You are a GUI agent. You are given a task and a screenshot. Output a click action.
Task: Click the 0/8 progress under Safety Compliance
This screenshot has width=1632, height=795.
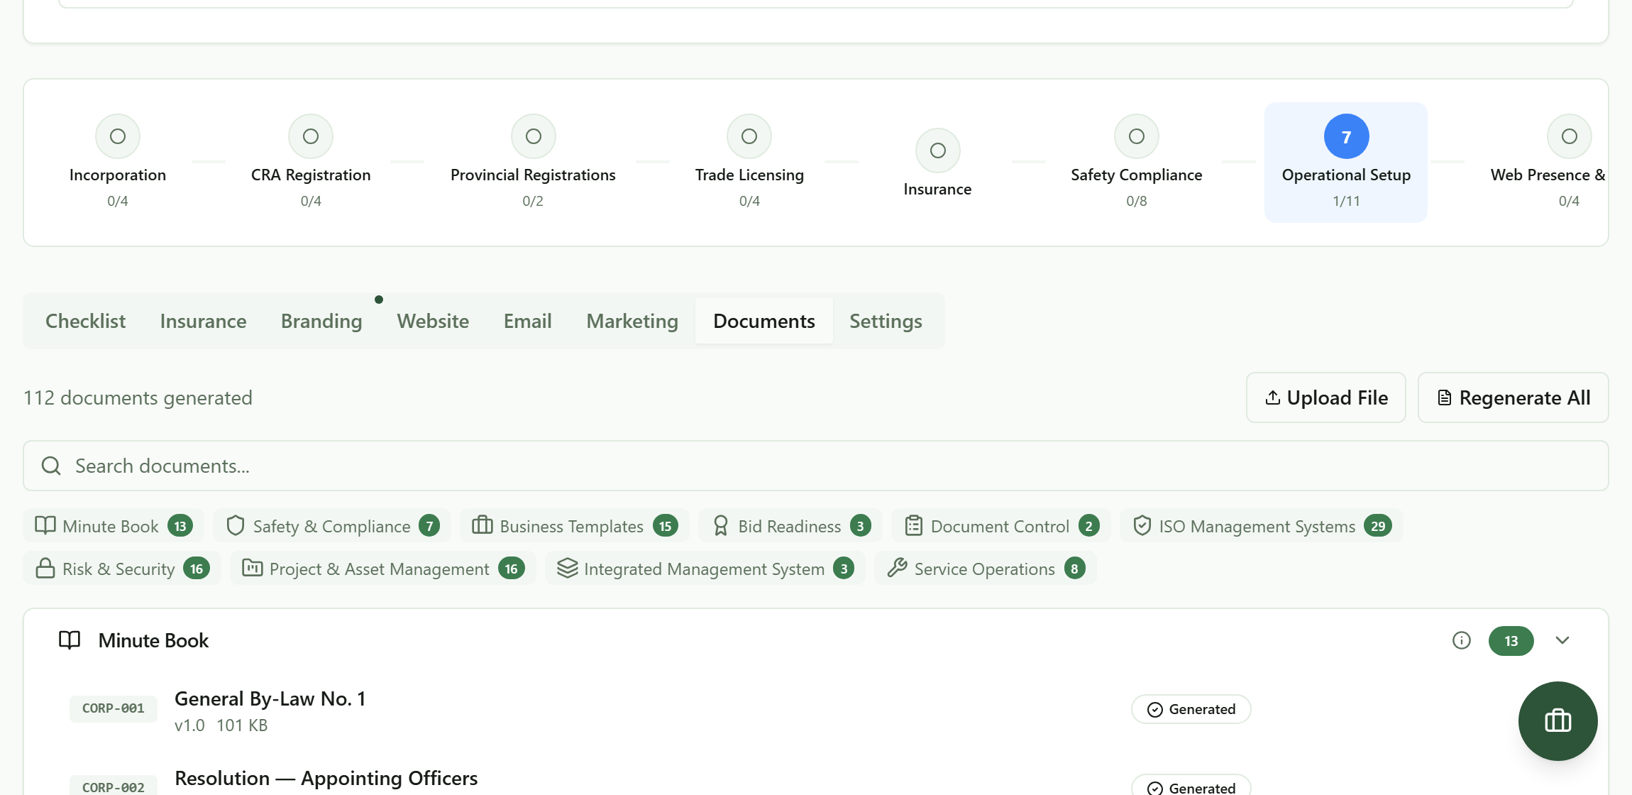(x=1137, y=201)
